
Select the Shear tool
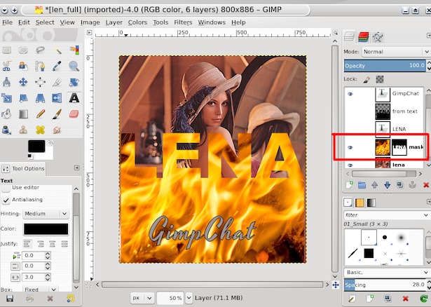coord(23,98)
